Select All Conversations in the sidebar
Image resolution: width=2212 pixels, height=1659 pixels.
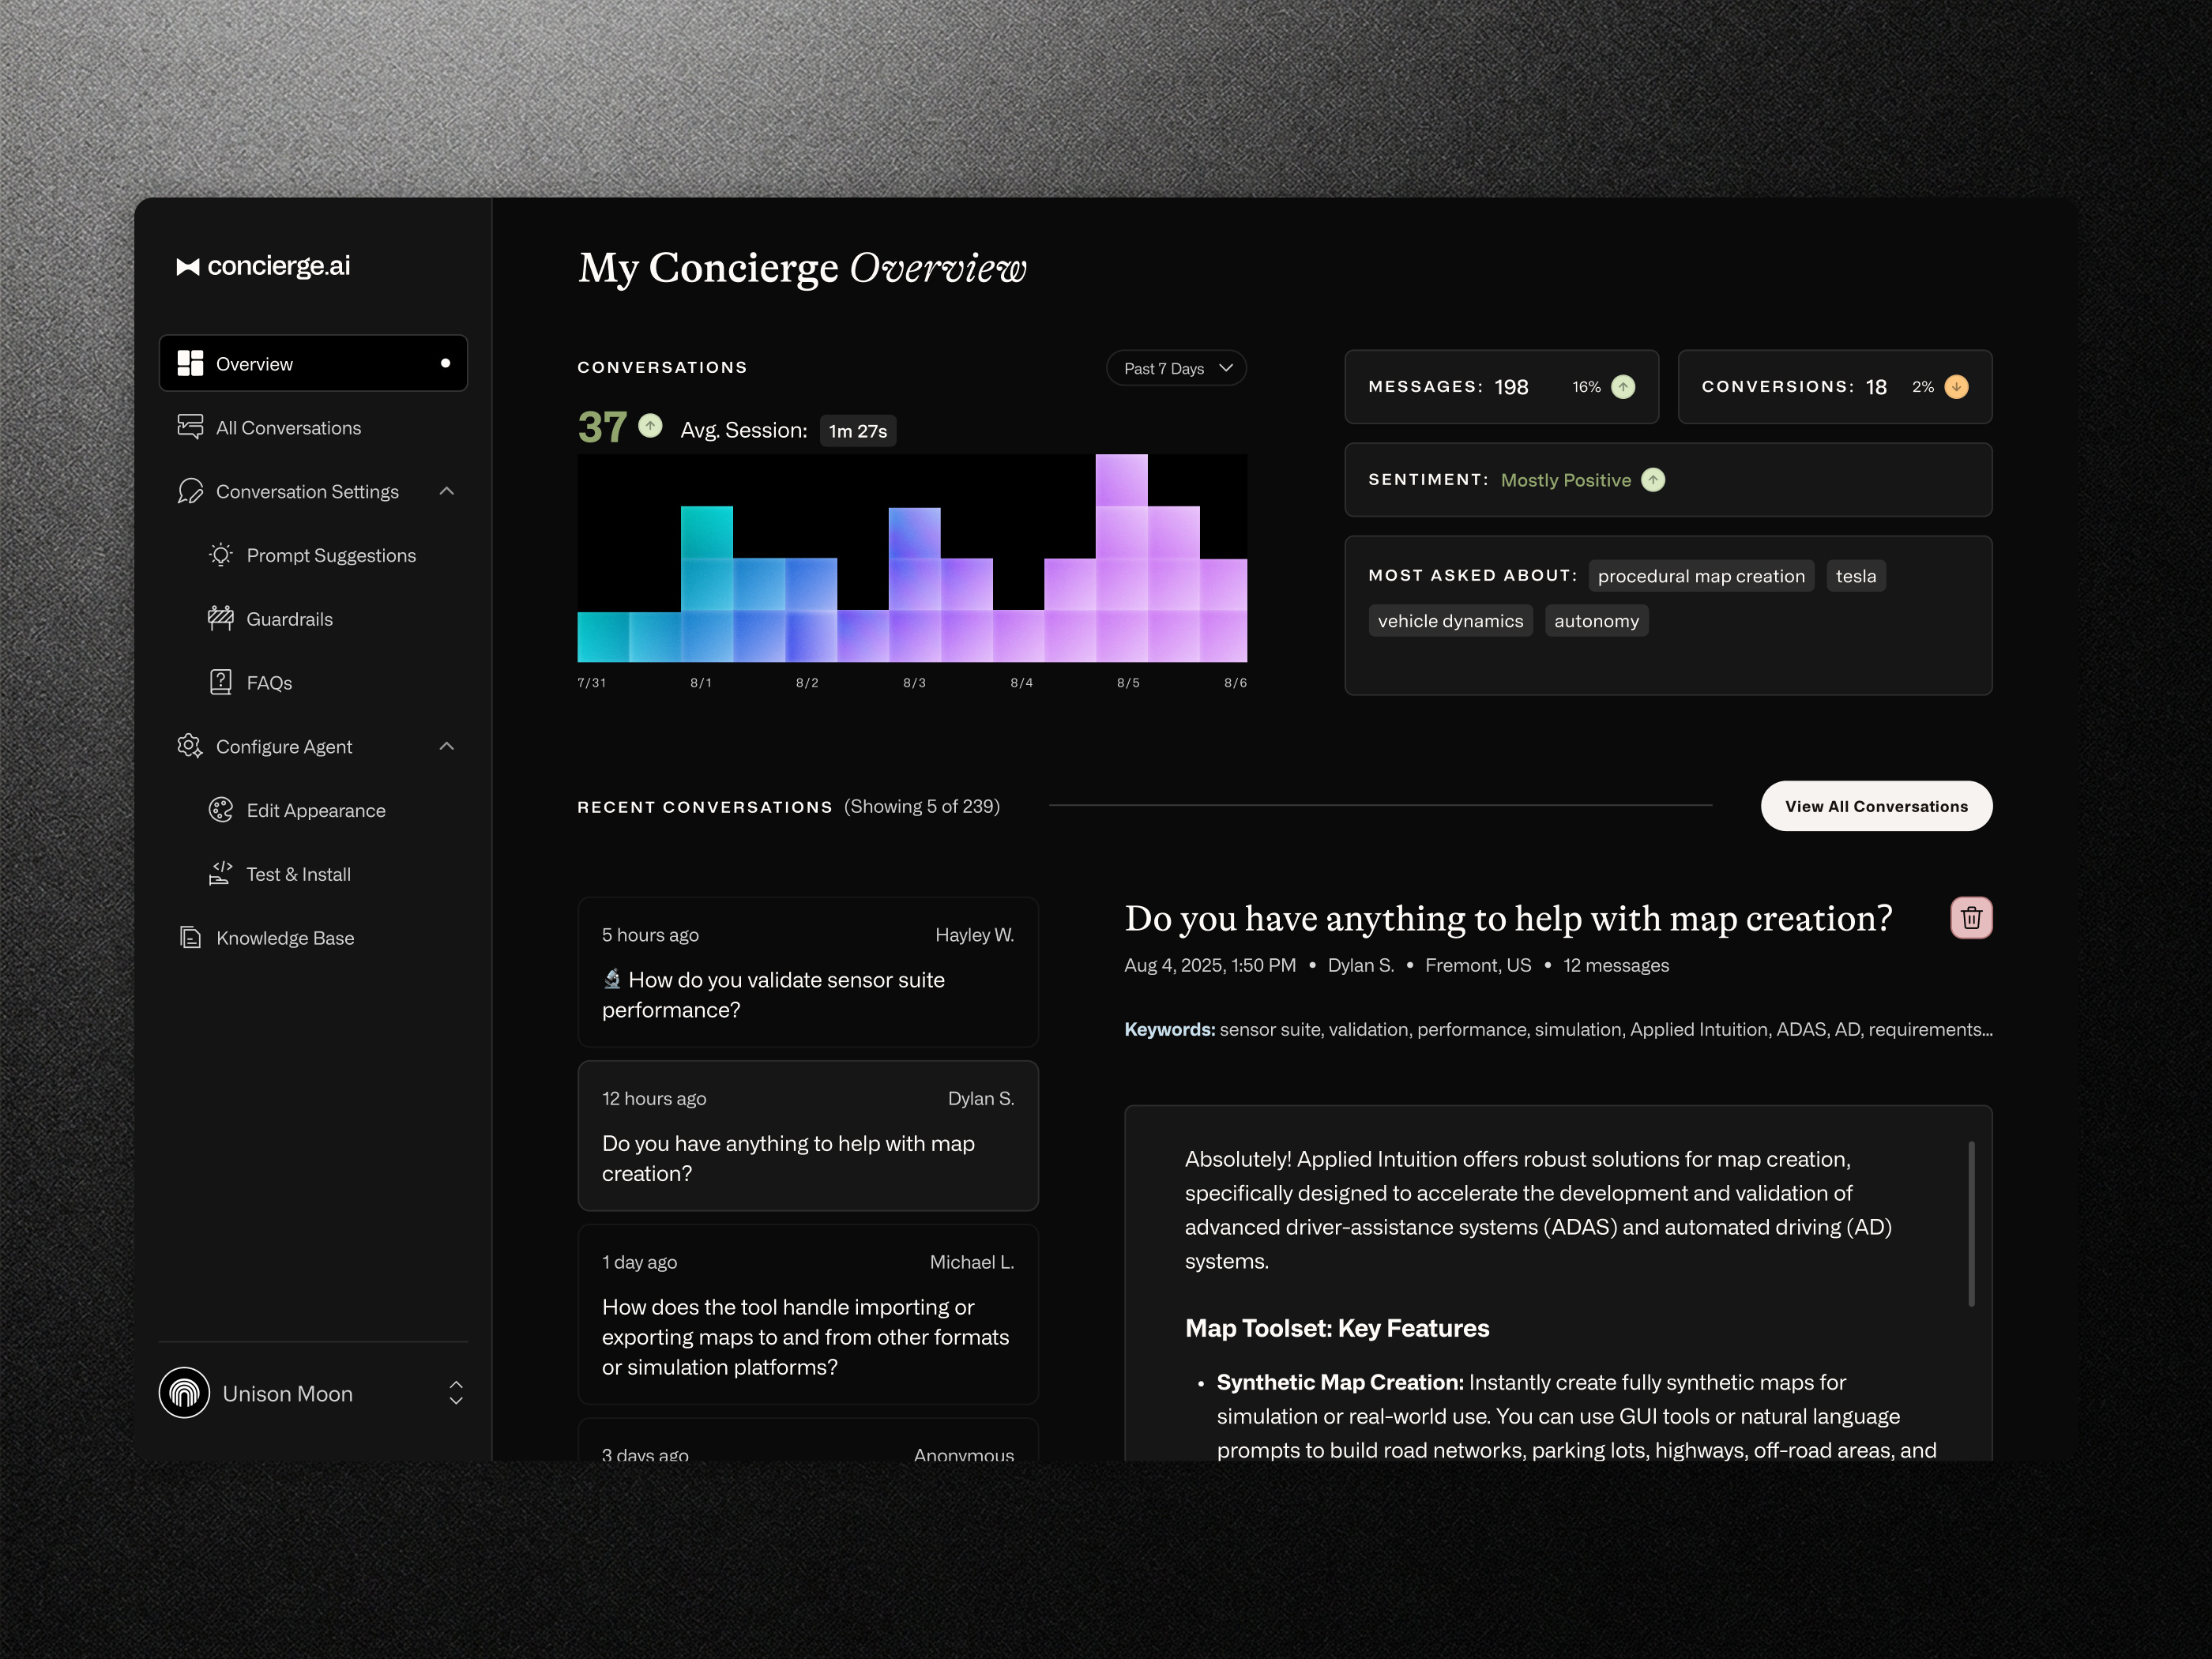pos(288,427)
